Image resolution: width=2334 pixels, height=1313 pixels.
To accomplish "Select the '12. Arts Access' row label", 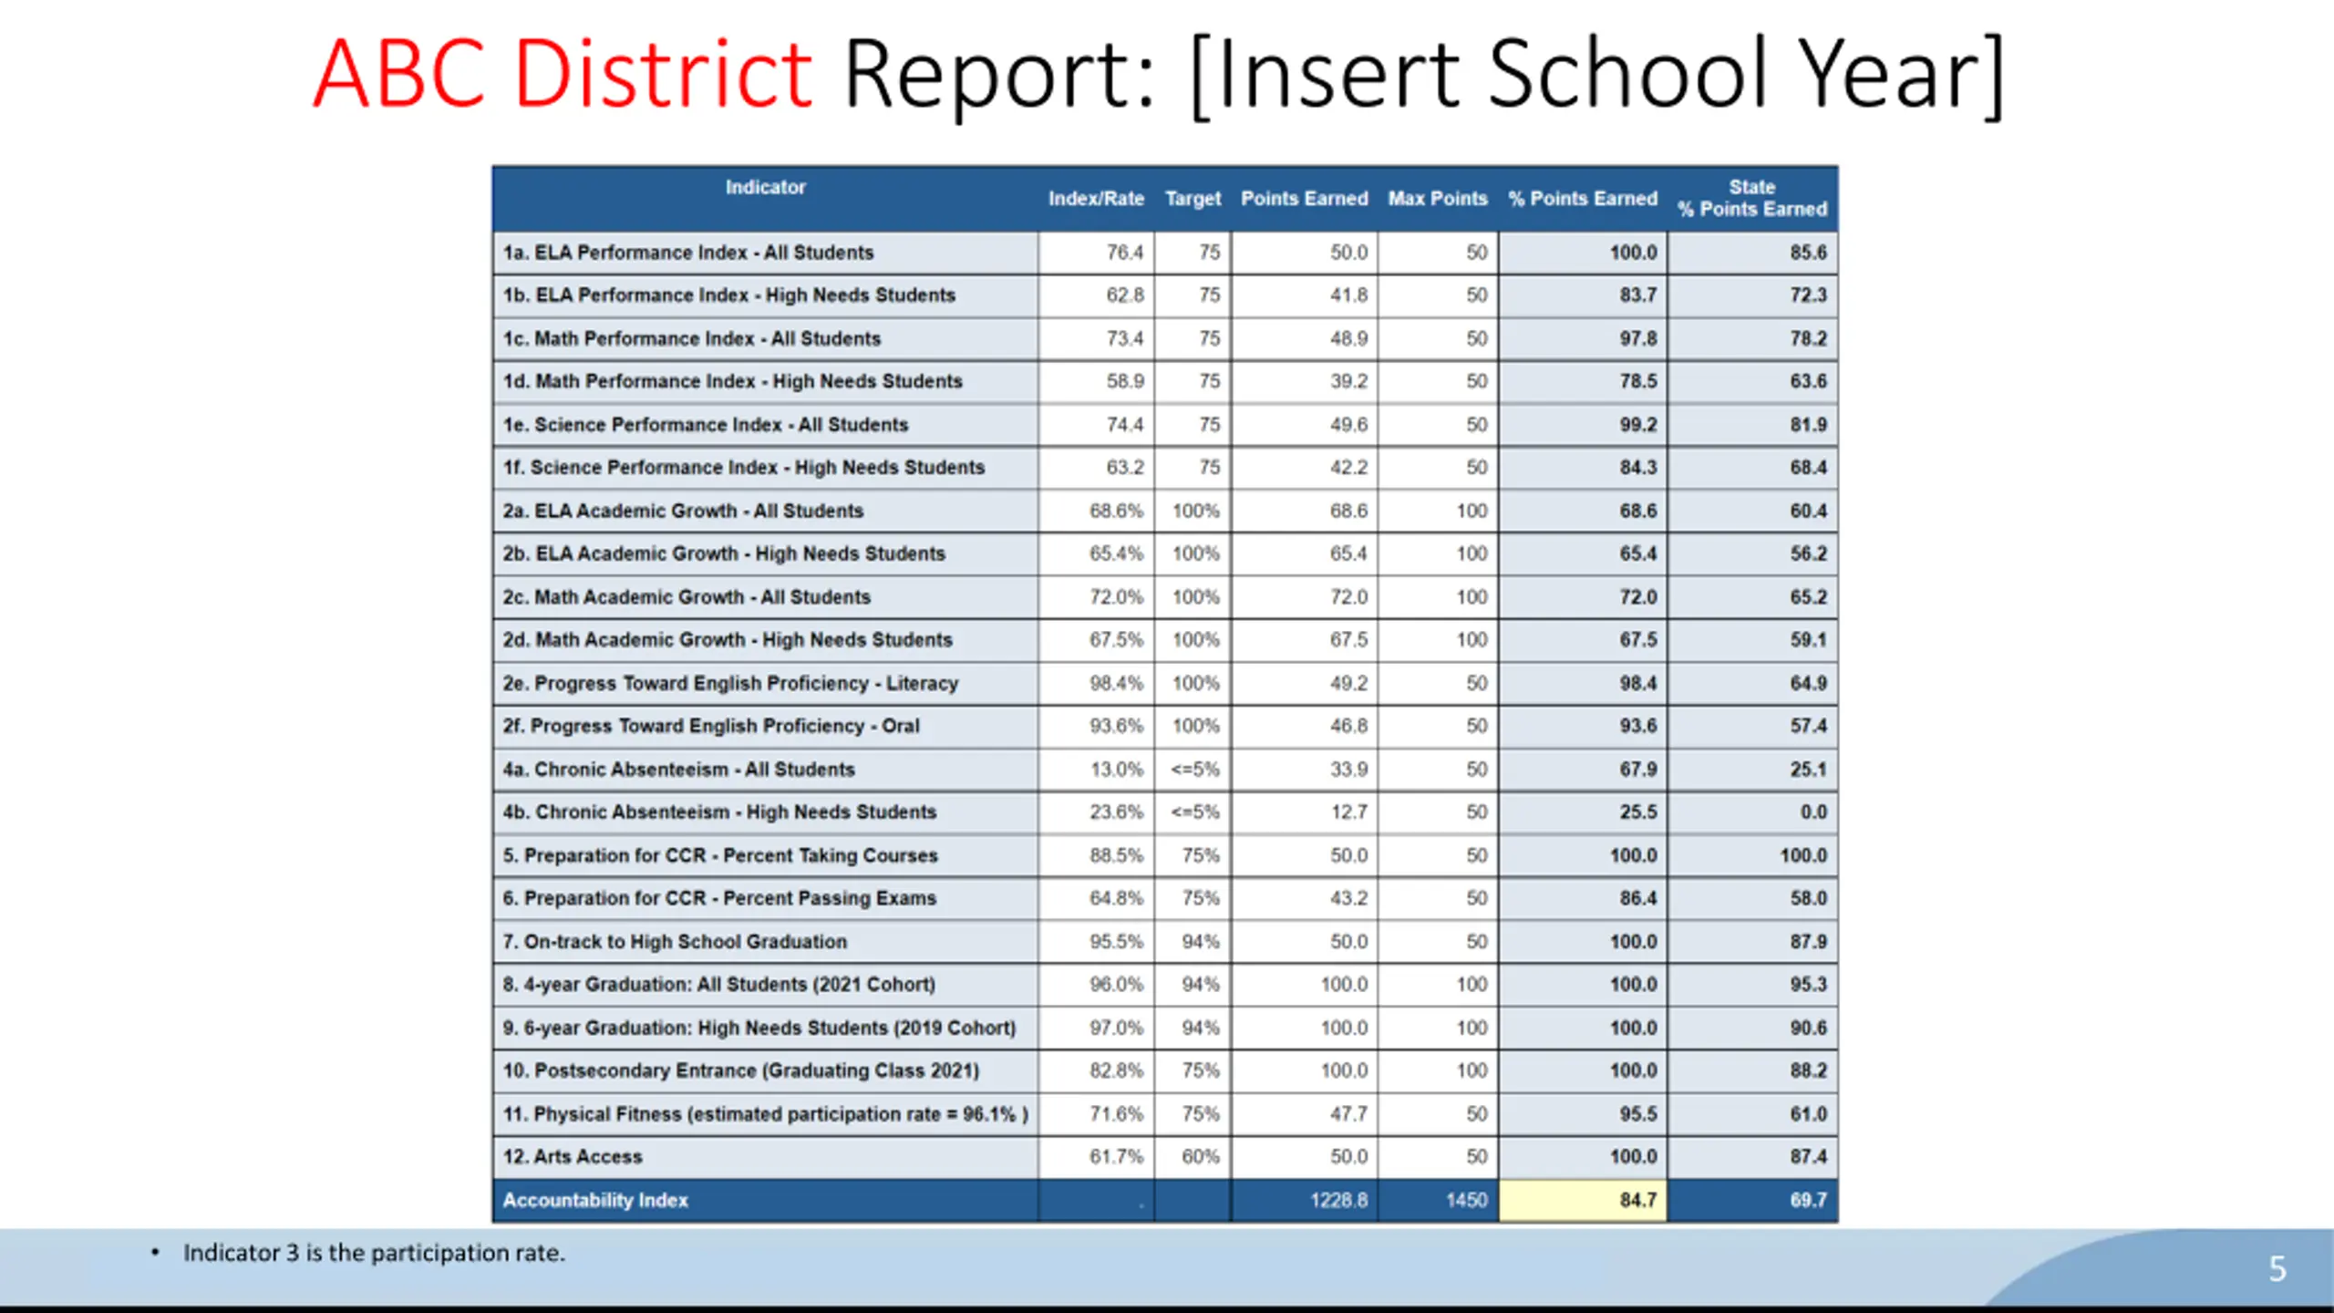I will pos(573,1156).
